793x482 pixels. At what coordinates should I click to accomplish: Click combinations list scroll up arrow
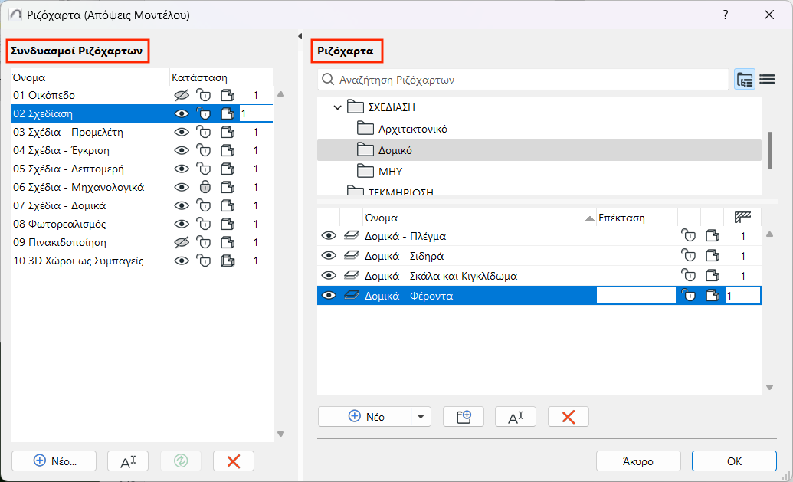pos(280,94)
